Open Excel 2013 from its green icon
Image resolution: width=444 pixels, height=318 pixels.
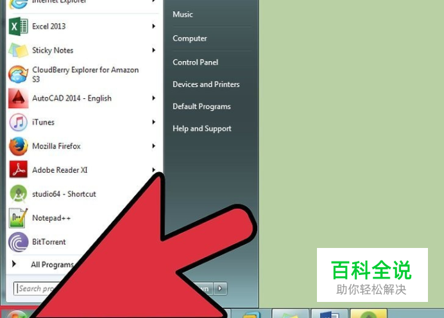(19, 26)
